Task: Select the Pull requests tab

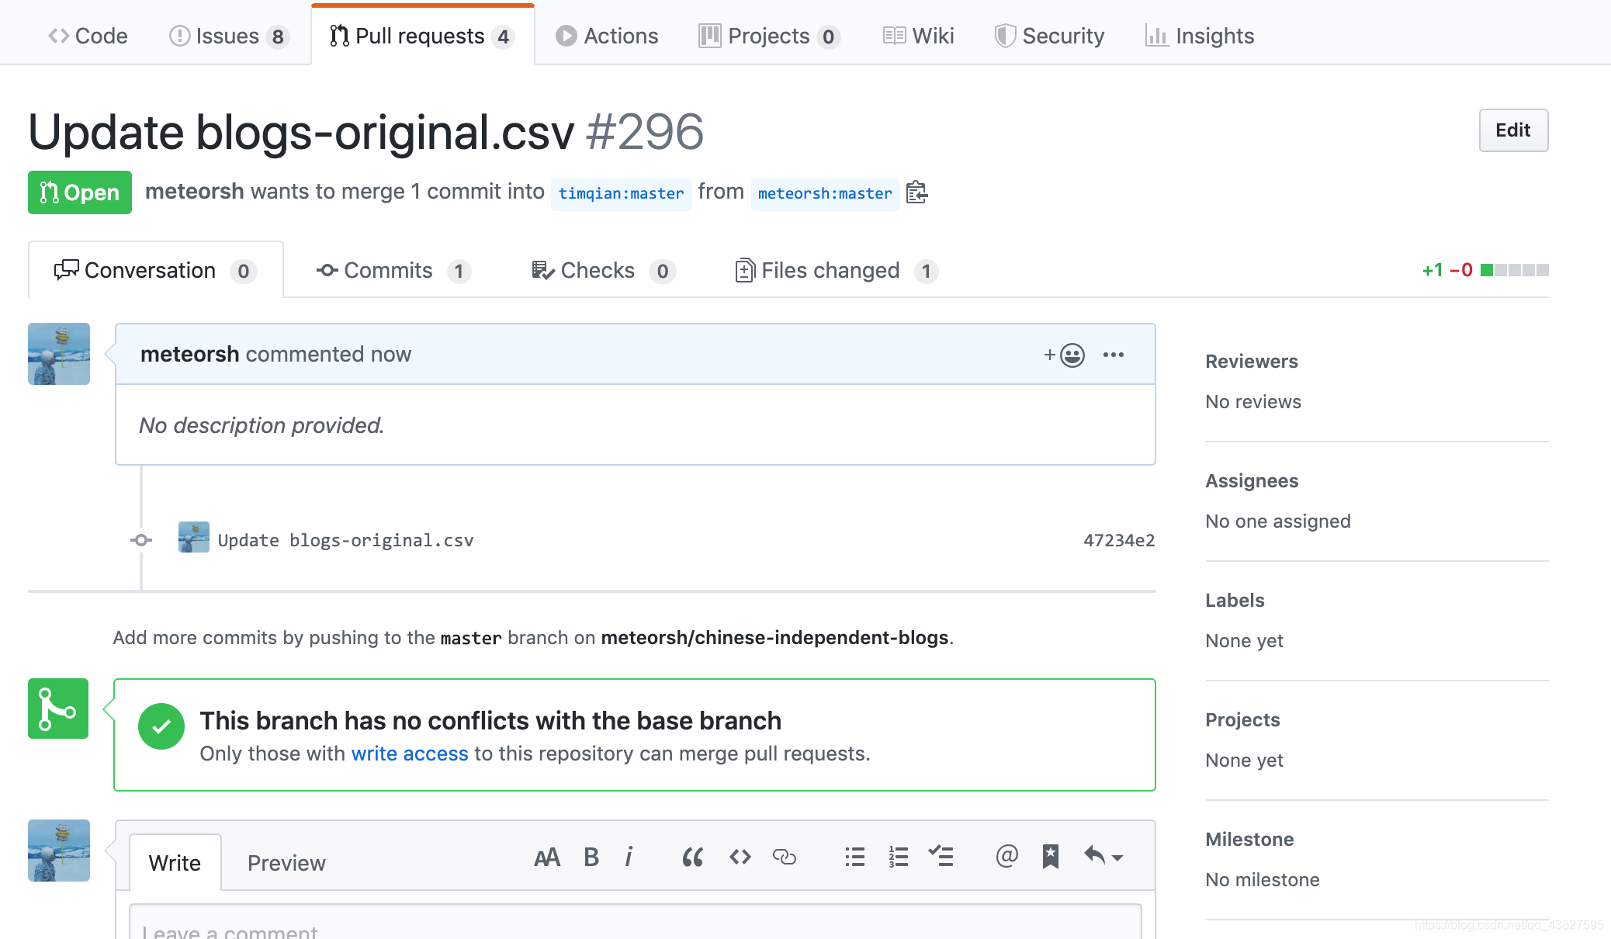Action: tap(422, 36)
